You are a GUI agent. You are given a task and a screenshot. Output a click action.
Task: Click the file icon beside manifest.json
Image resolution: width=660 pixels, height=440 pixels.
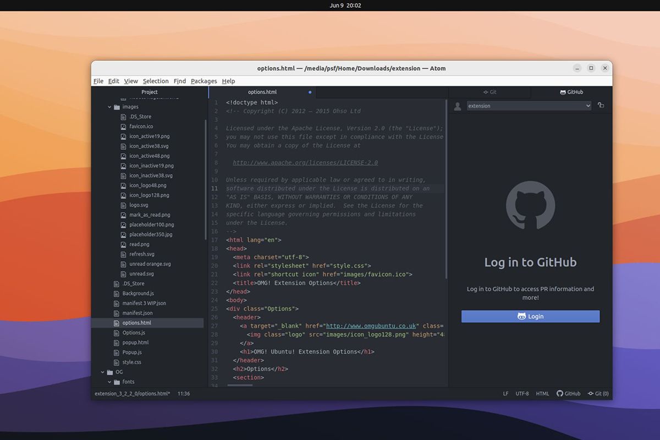point(117,313)
